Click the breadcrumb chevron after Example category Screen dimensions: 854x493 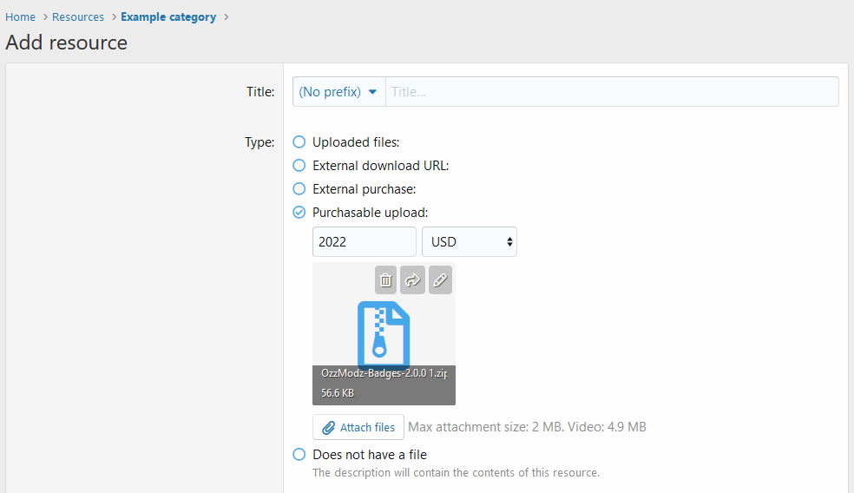[227, 17]
